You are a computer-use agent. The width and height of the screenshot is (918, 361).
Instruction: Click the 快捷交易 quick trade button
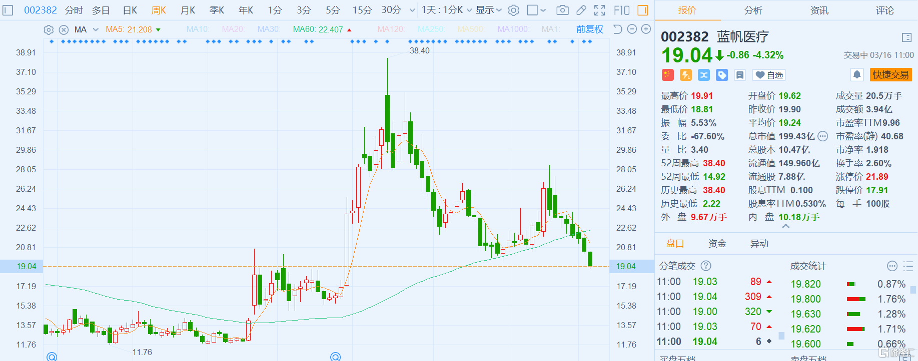tap(891, 75)
